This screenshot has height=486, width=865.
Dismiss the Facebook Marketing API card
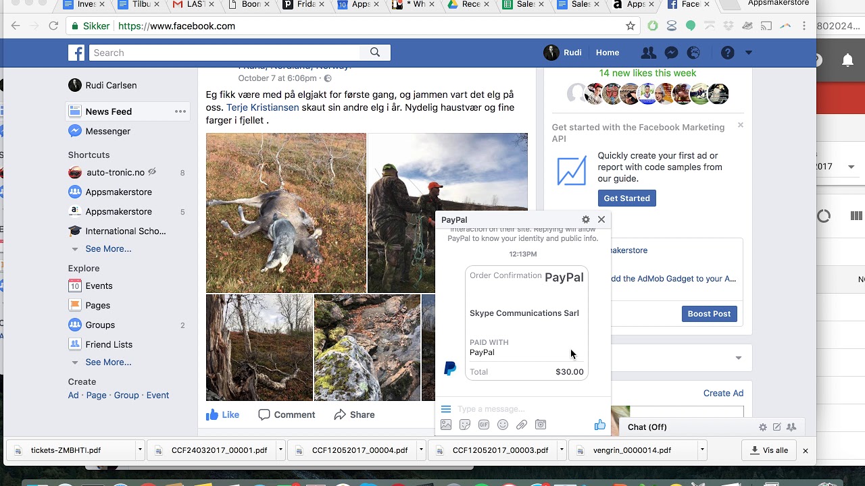pyautogui.click(x=741, y=125)
